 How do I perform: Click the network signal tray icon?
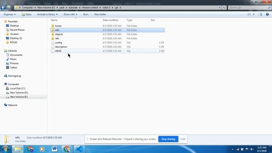pyautogui.click(x=238, y=149)
